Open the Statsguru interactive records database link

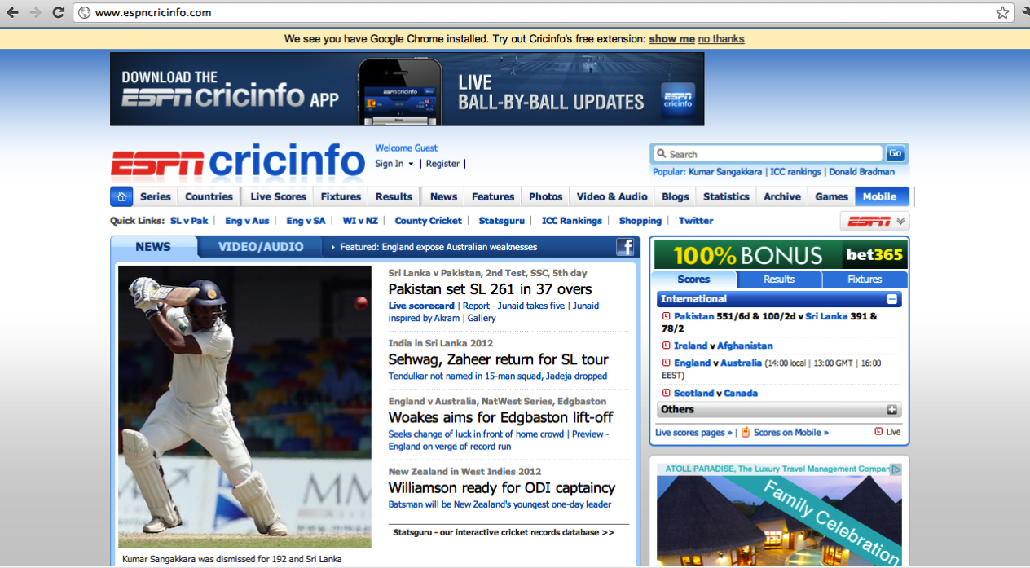point(504,532)
